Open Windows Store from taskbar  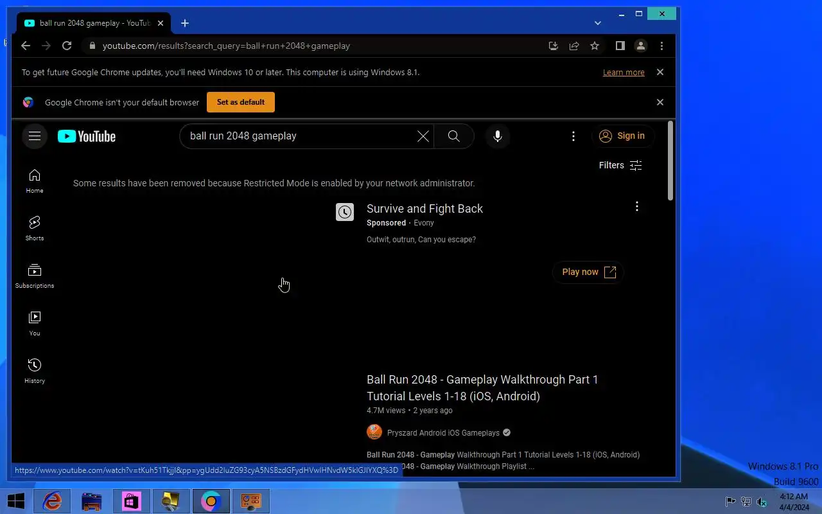[132, 501]
